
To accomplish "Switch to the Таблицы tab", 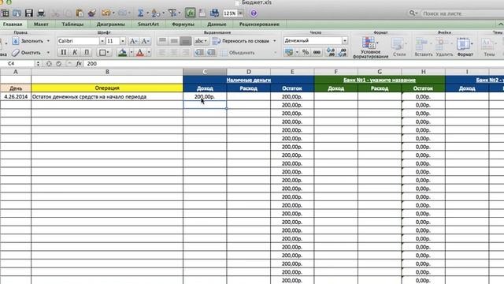I will click(72, 24).
